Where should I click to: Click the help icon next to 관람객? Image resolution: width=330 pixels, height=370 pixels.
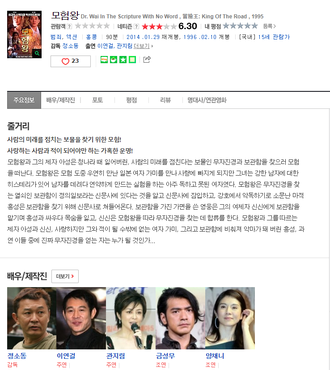tap(69, 26)
